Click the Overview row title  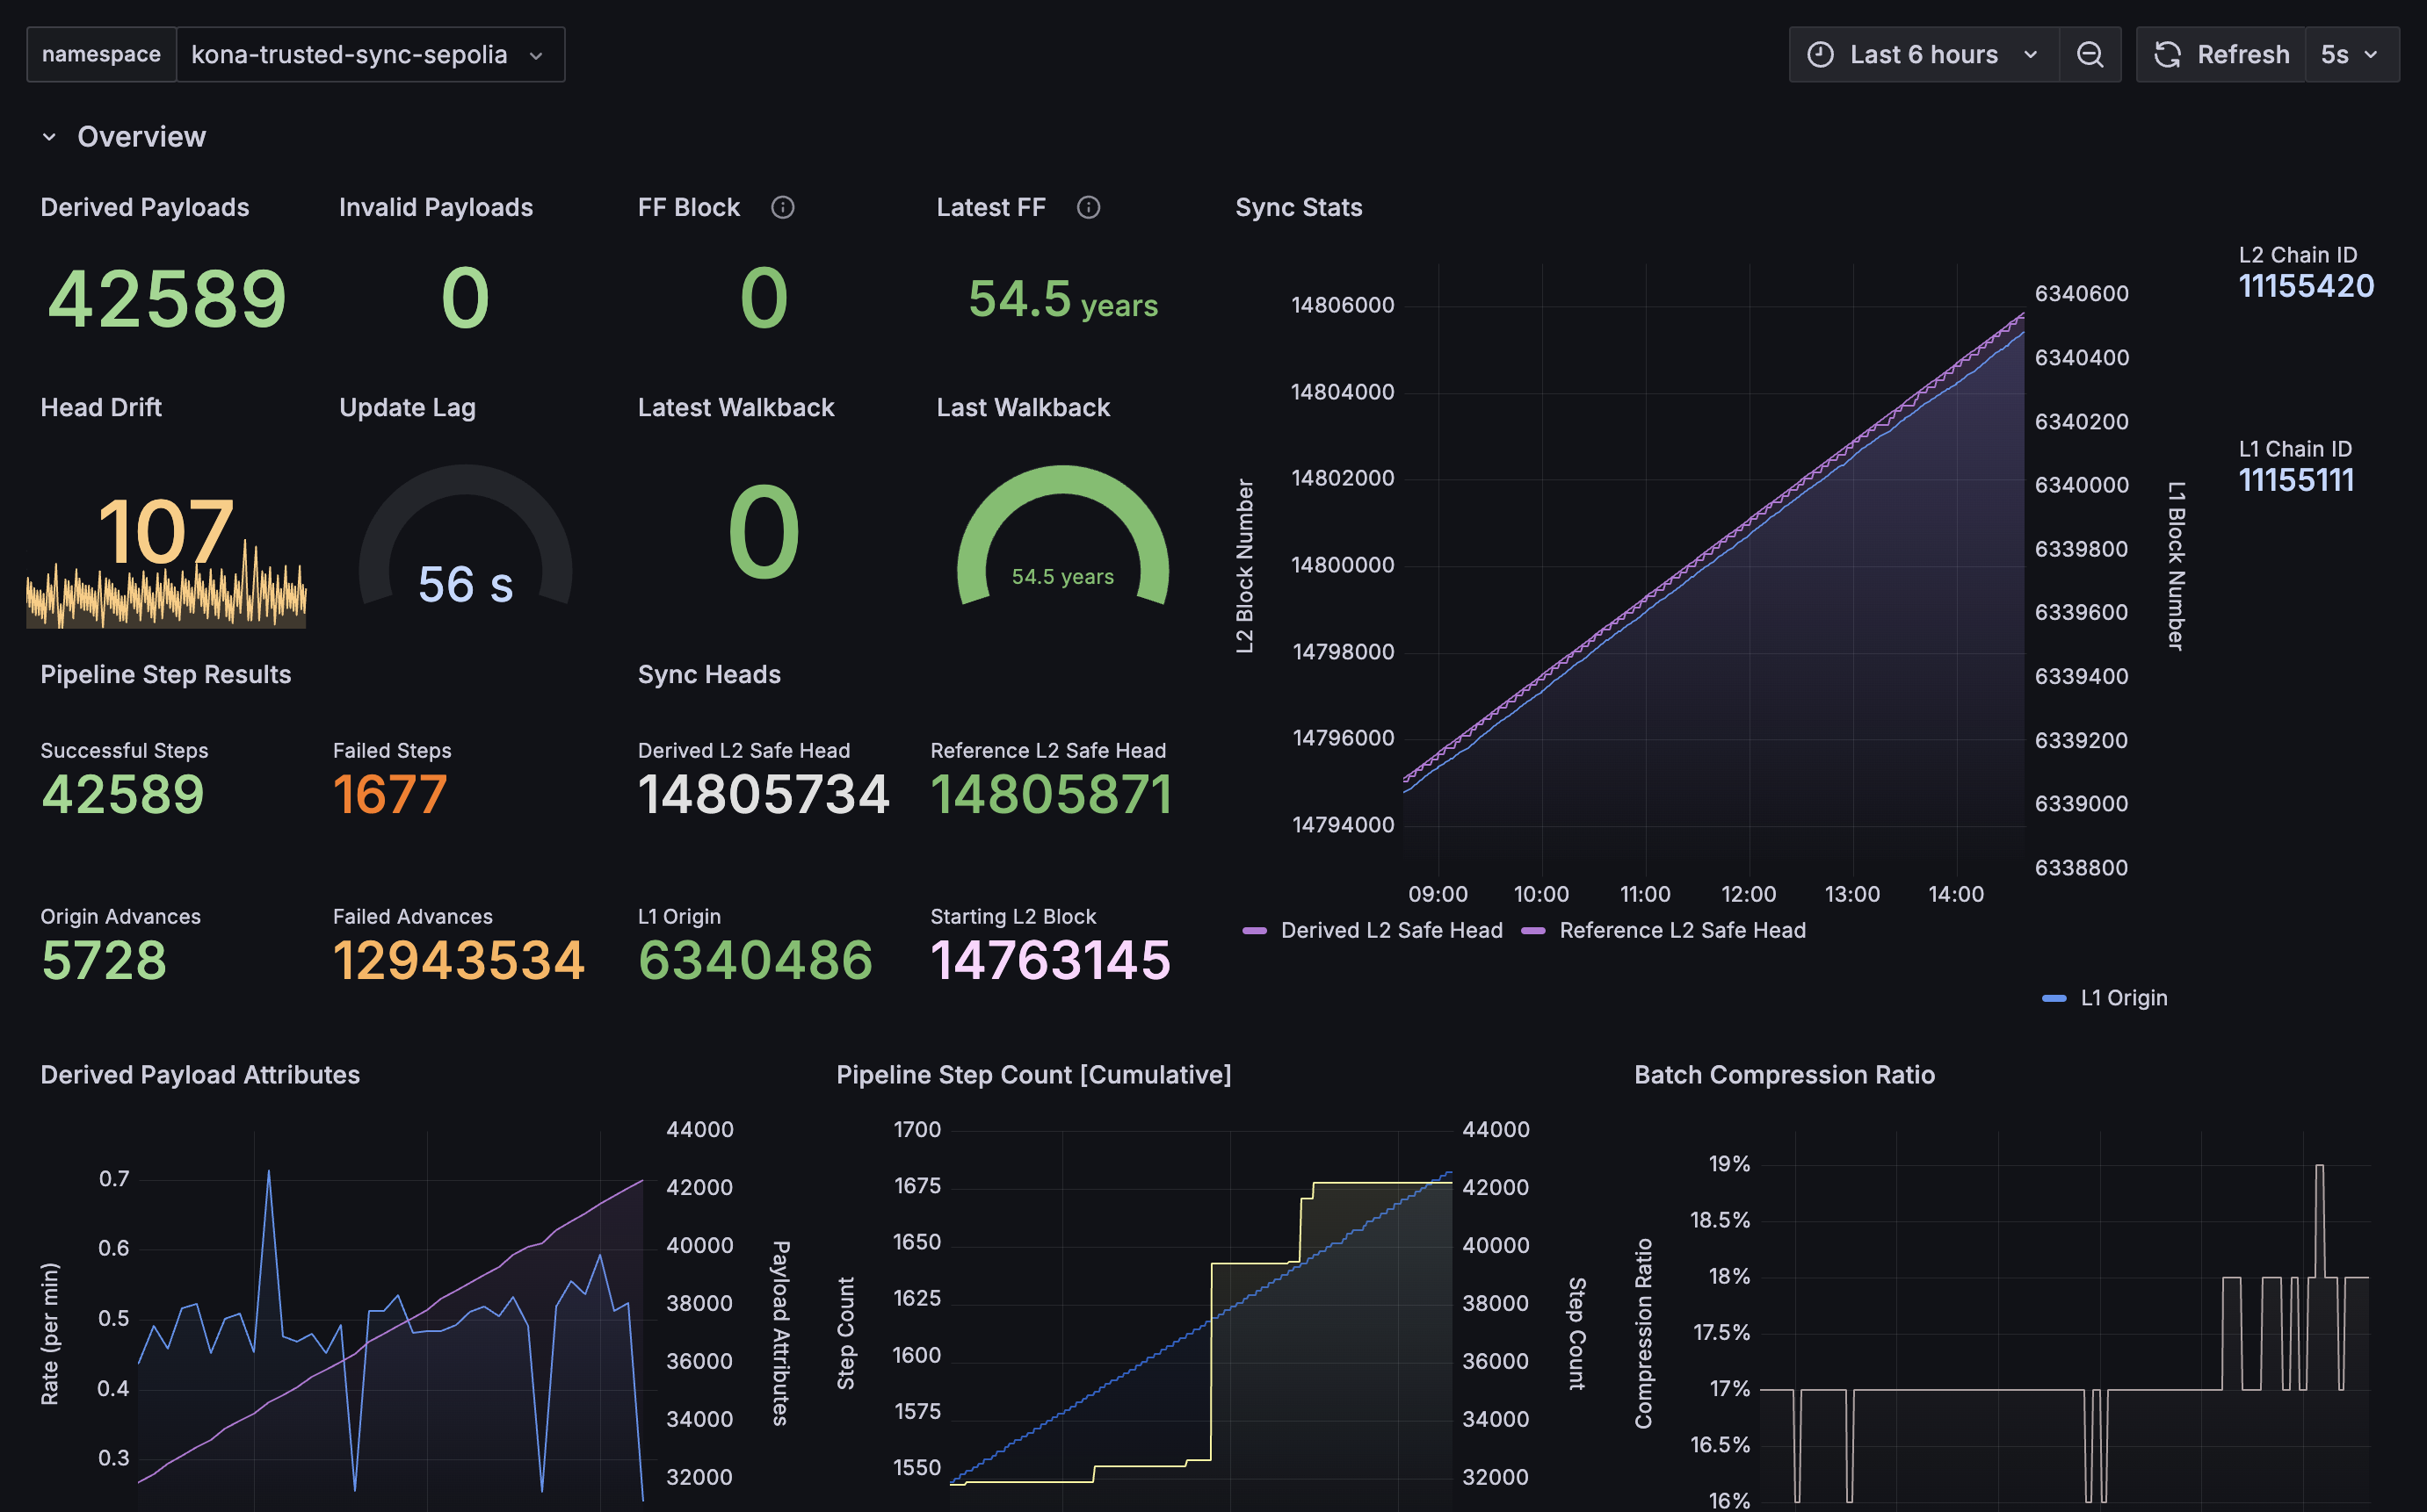141,137
